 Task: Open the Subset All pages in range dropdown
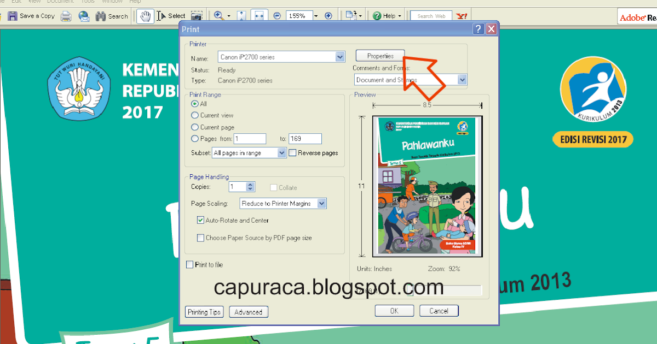pyautogui.click(x=282, y=153)
